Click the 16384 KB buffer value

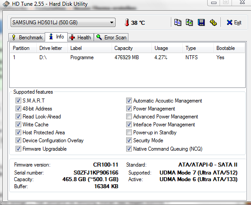(x=106, y=186)
